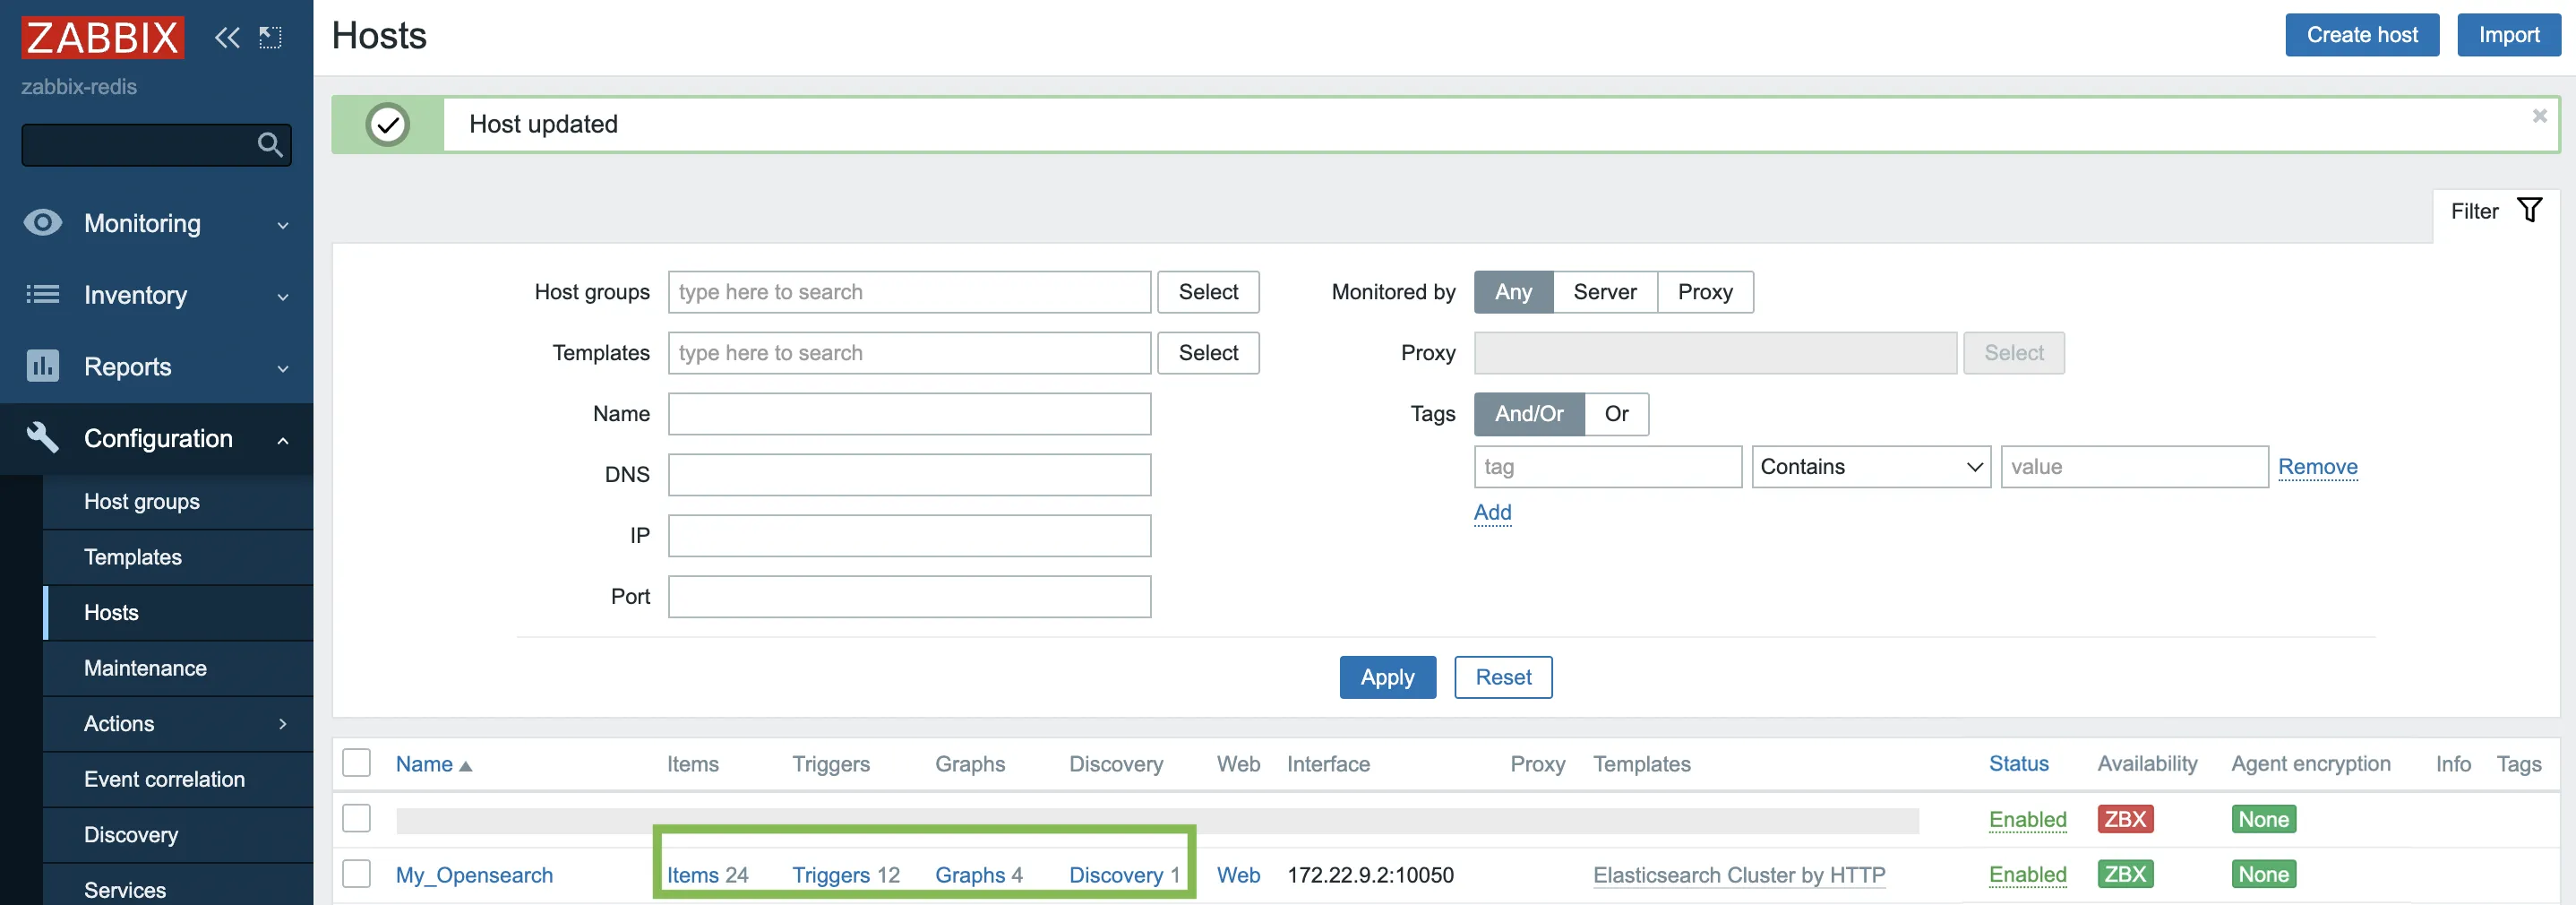Viewport: 2576px width, 905px height.
Task: Click the Zabbix logo
Action: [x=103, y=38]
